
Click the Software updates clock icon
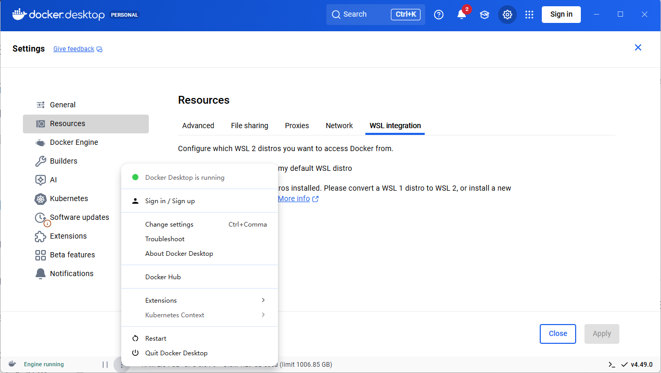[x=41, y=218]
